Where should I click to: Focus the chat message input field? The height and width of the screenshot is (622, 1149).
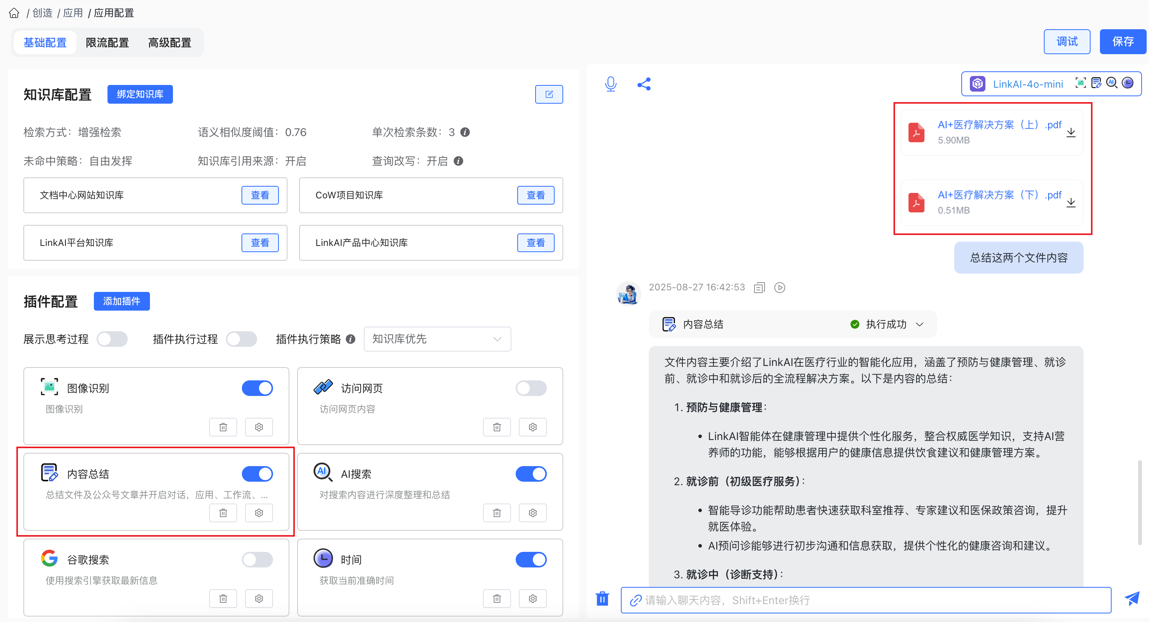coord(866,600)
